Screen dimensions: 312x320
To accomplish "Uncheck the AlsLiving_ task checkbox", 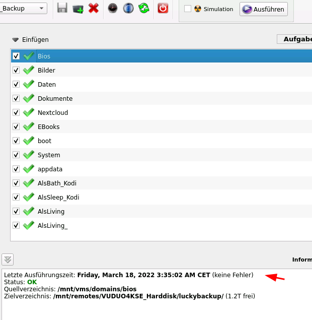I will pyautogui.click(x=16, y=225).
